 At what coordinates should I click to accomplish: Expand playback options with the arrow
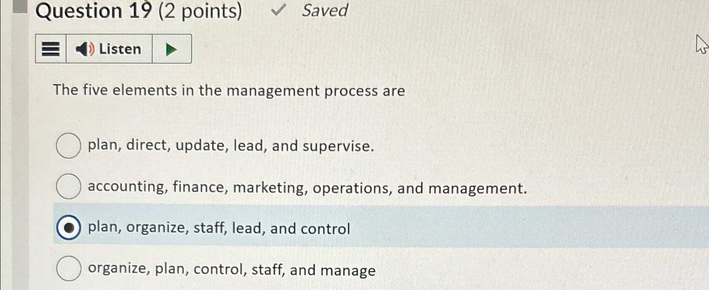171,49
